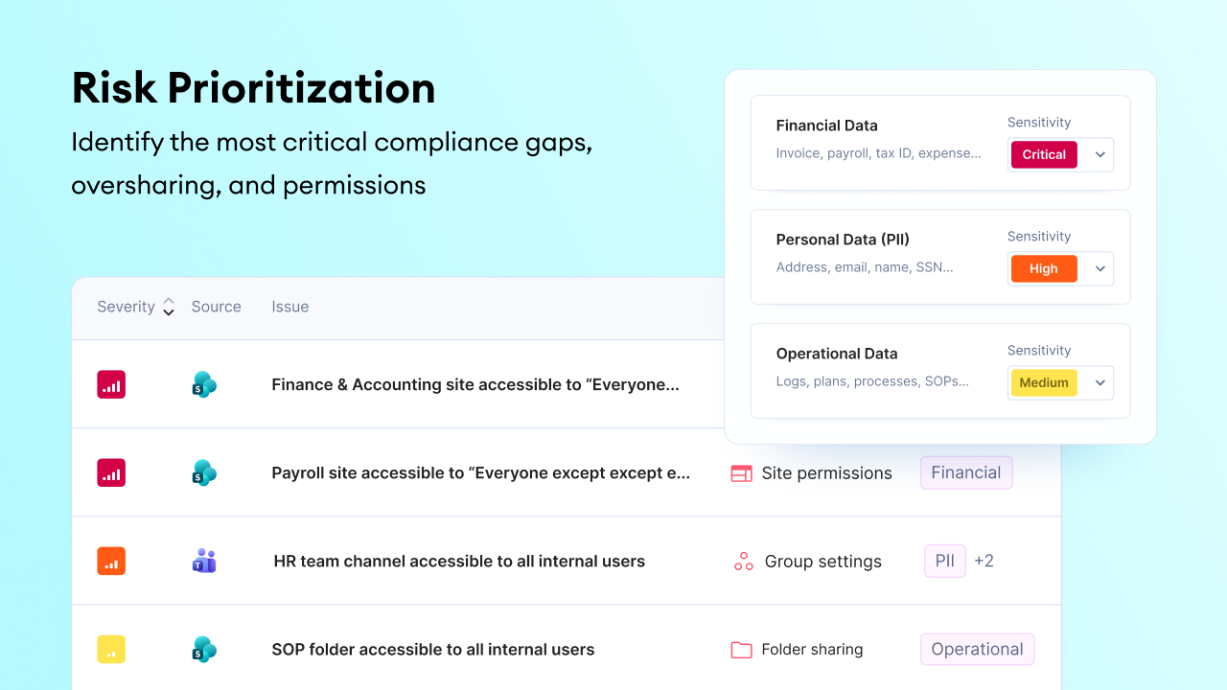This screenshot has width=1227, height=690.
Task: Click the yellow medium severity icon on SOP row
Action: tap(111, 649)
